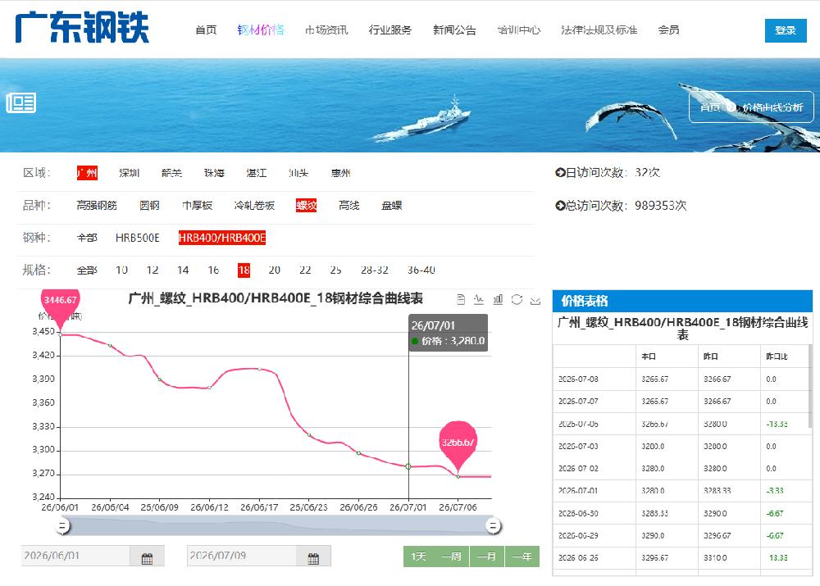Show the 一月 one-month range
Viewport: 820px width, 586px height.
point(487,556)
